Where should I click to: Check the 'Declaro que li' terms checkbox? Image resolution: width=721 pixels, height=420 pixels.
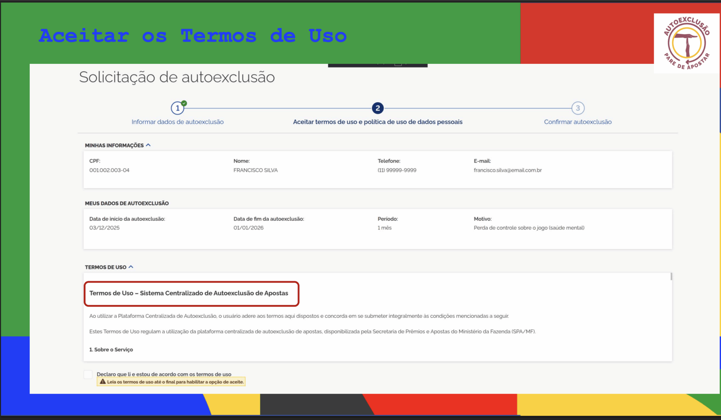[88, 374]
